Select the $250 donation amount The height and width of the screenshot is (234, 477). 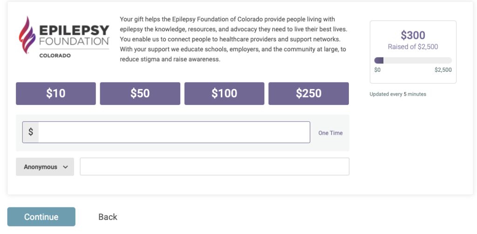point(308,94)
